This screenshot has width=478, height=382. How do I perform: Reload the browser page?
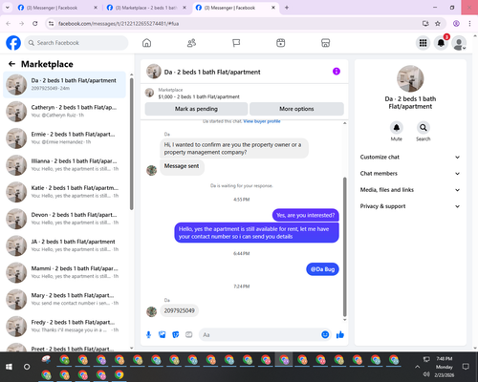pos(35,24)
